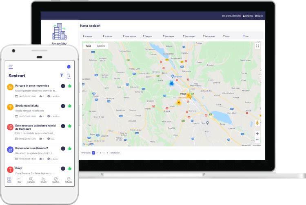Select the In analiza tab in bottom bar
This screenshot has height=205, width=306.
click(x=31, y=180)
